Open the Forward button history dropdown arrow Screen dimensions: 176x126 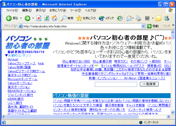point(33,18)
